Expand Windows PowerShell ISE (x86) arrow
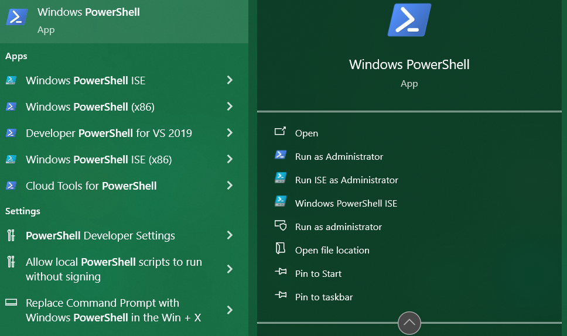Image resolution: width=567 pixels, height=336 pixels. tap(230, 159)
